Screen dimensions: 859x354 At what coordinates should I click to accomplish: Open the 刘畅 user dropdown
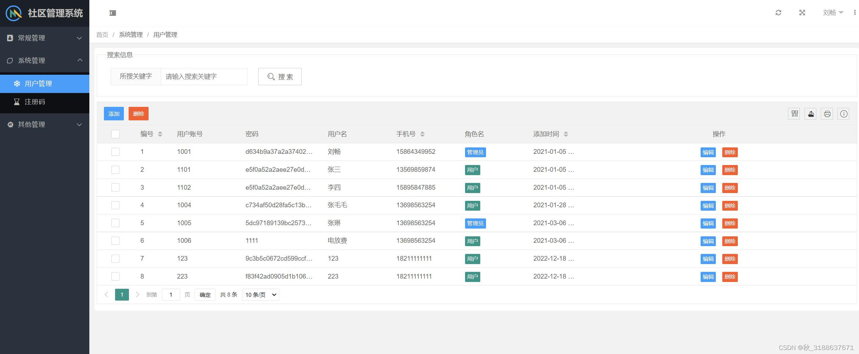tap(833, 13)
